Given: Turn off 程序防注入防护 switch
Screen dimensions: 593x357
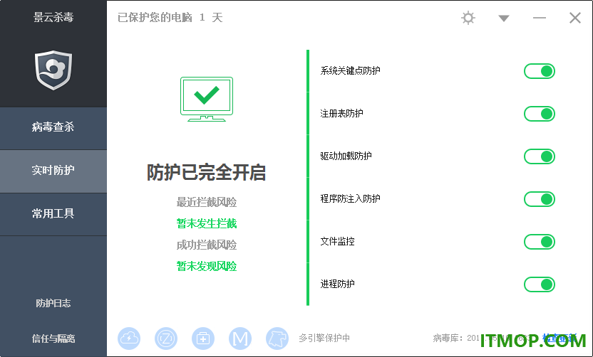Looking at the screenshot, I should pyautogui.click(x=540, y=199).
